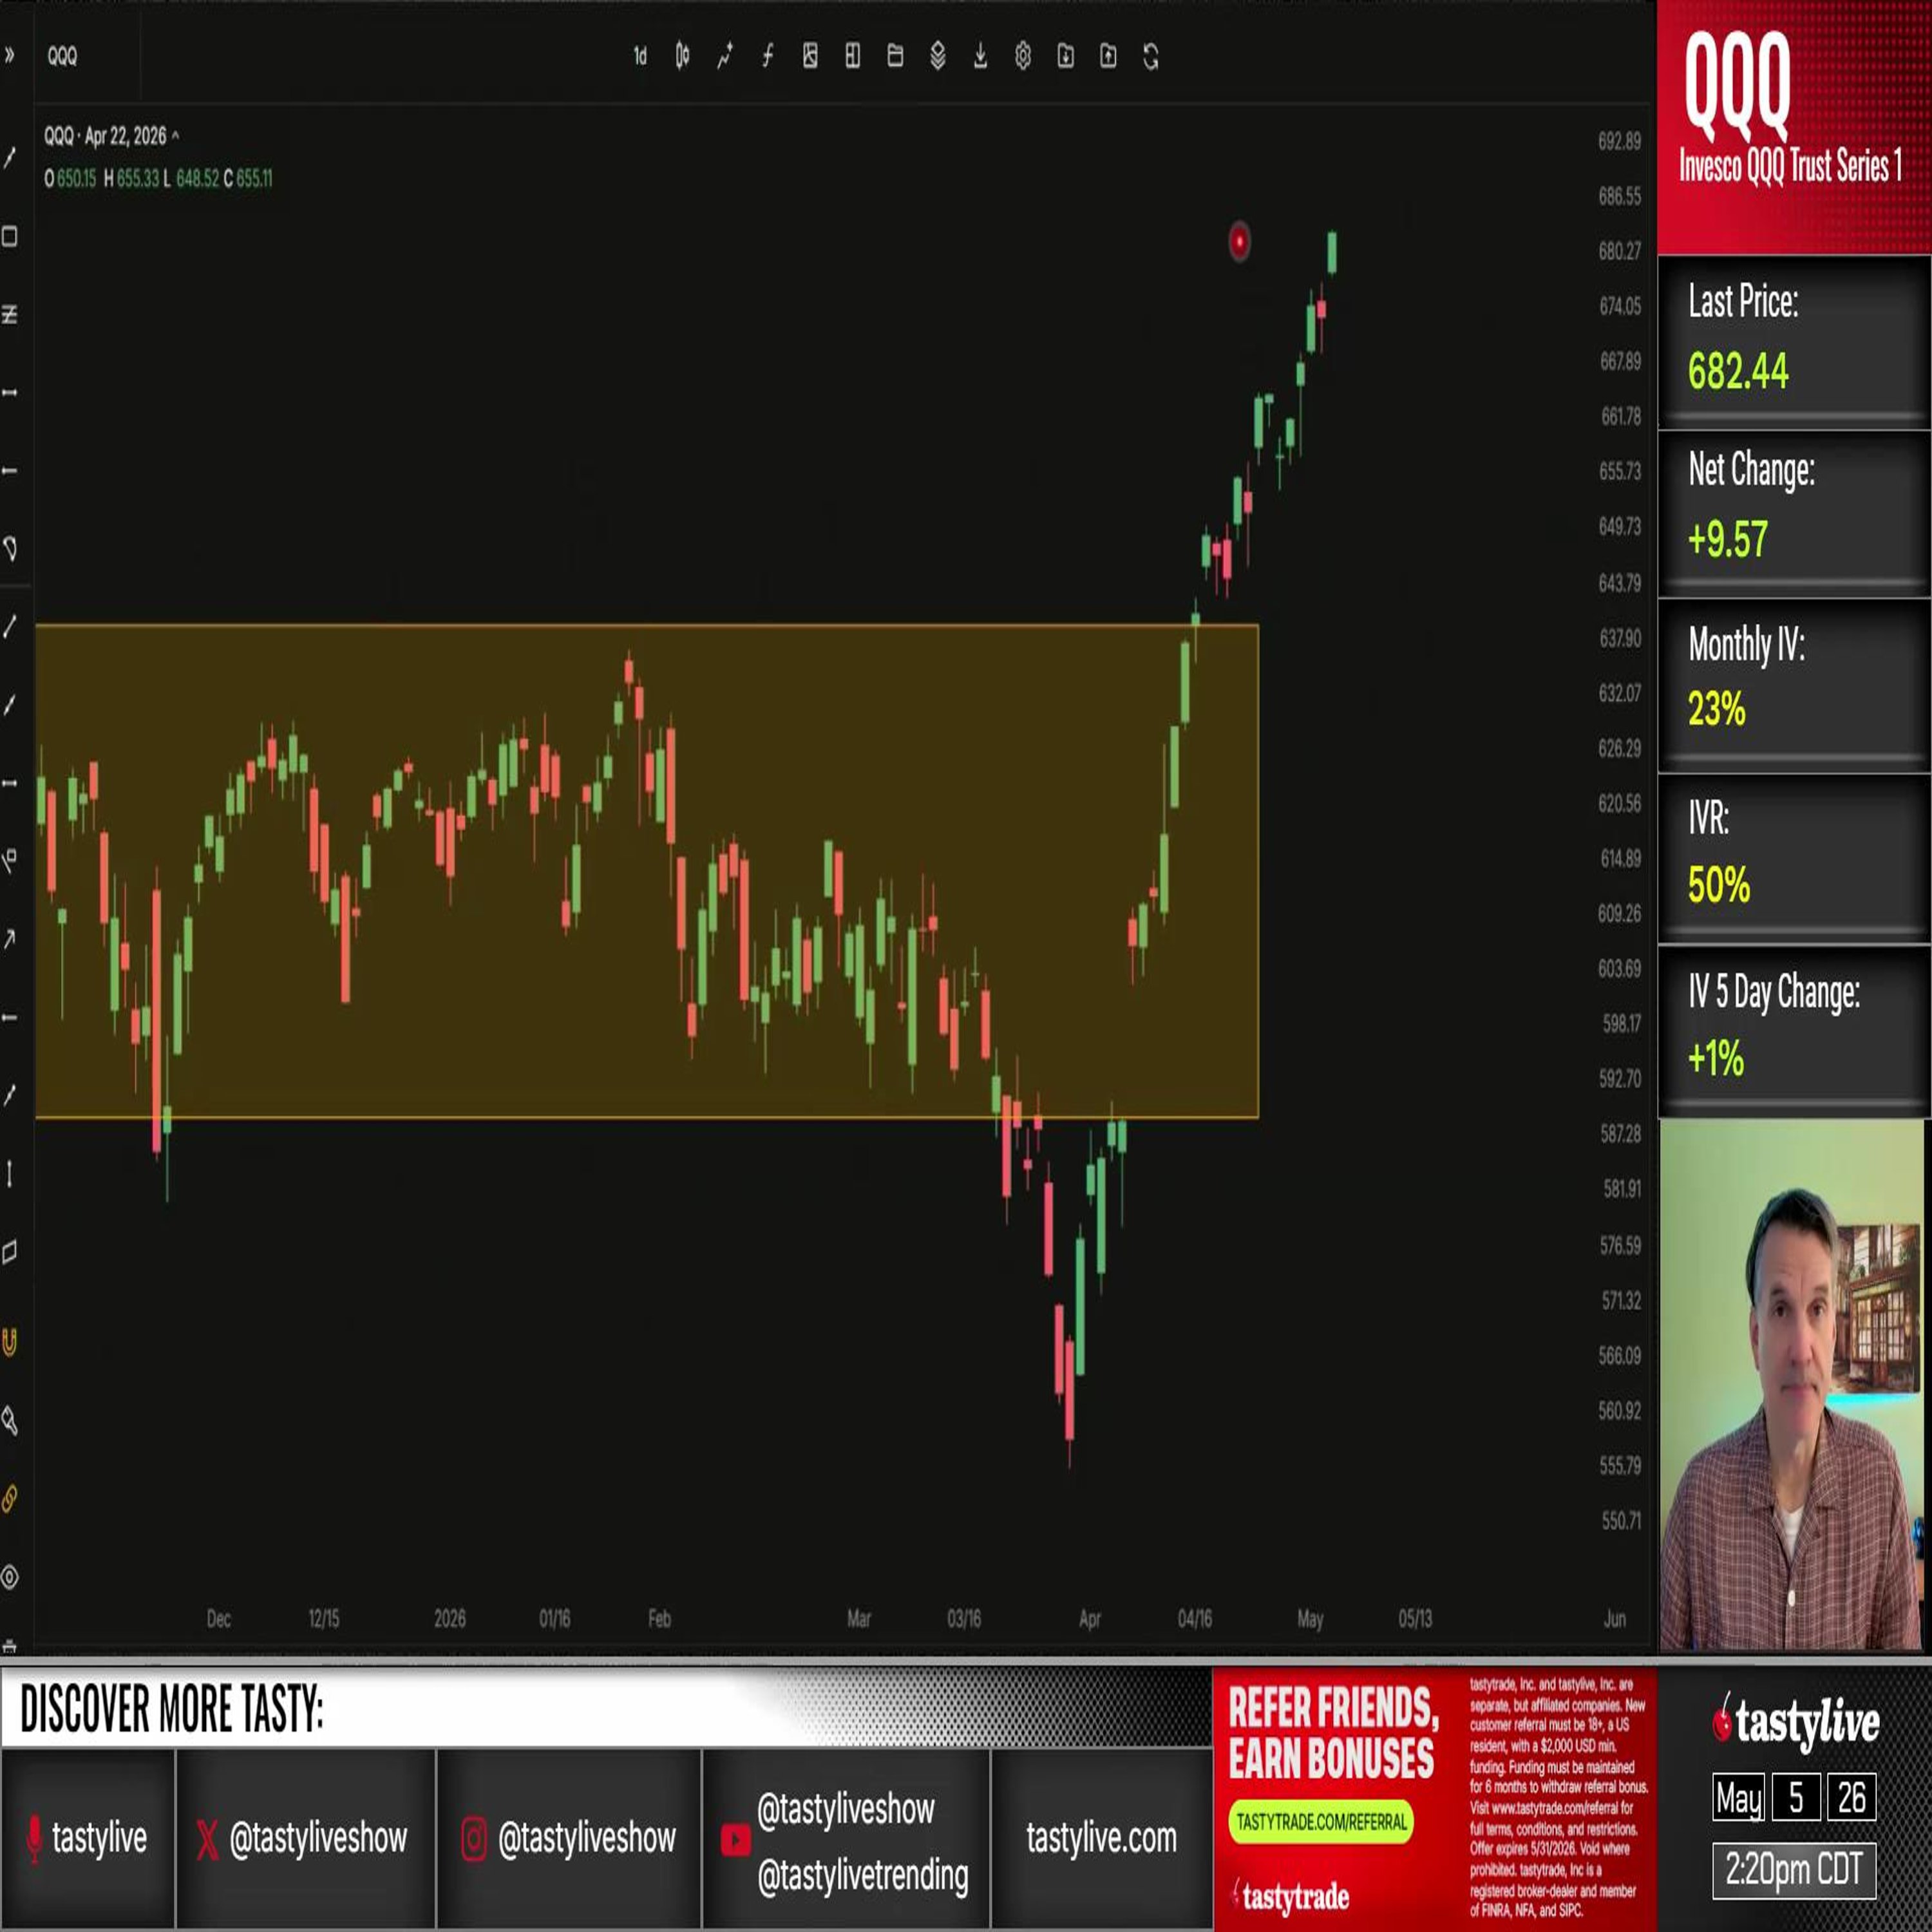Screen dimensions: 1932x1932
Task: Click the TASTYTRADE.COM/REFERRAL button
Action: point(1321,1822)
